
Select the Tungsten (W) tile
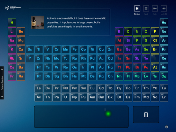56,67
